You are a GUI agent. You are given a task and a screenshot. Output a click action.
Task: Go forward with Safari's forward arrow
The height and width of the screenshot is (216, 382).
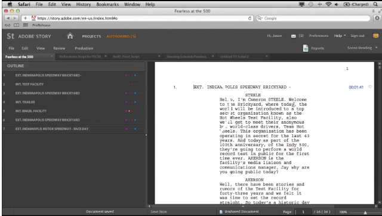click(x=15, y=18)
